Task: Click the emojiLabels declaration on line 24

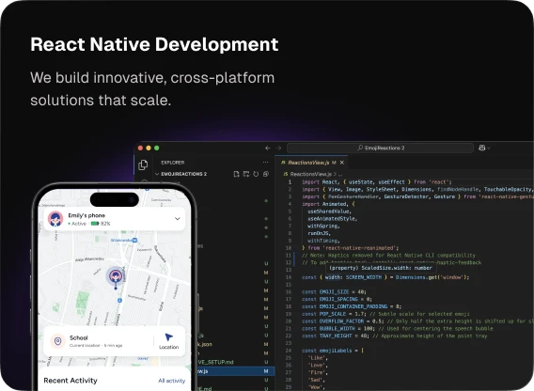Action: tap(335, 351)
